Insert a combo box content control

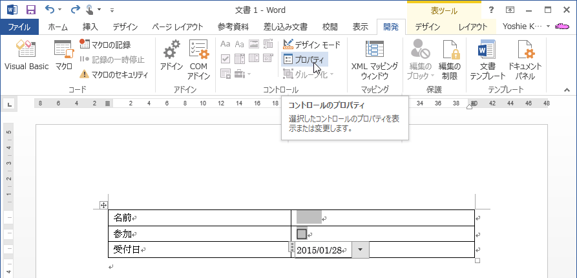pos(240,59)
